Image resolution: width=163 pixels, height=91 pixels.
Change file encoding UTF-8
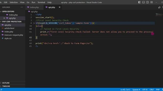[145, 89]
